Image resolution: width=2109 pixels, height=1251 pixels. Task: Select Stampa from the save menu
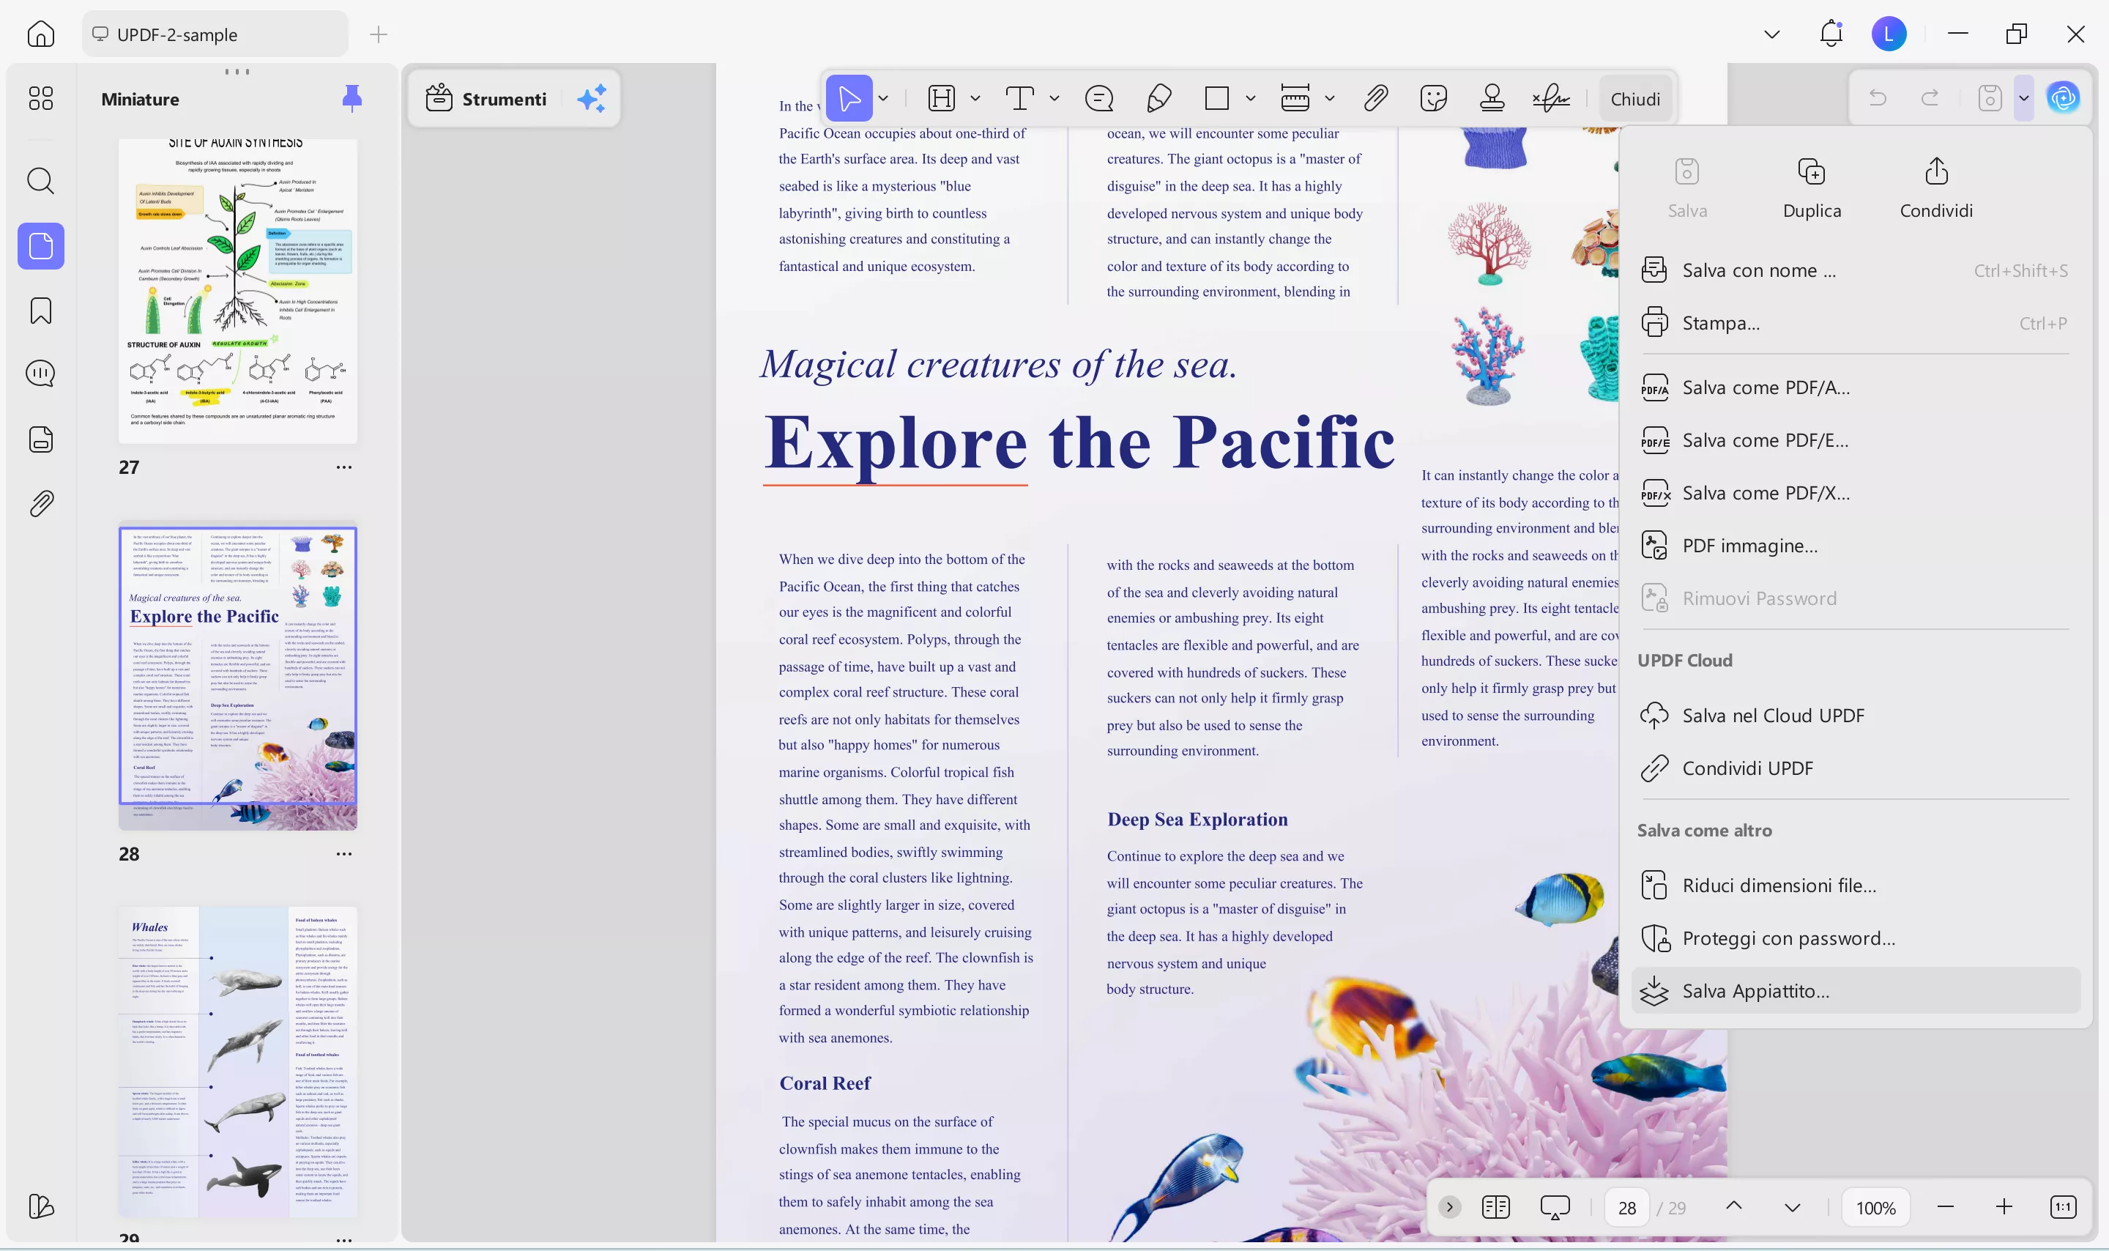pyautogui.click(x=1719, y=323)
